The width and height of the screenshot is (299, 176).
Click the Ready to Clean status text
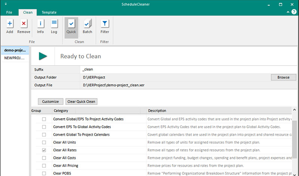[81, 56]
